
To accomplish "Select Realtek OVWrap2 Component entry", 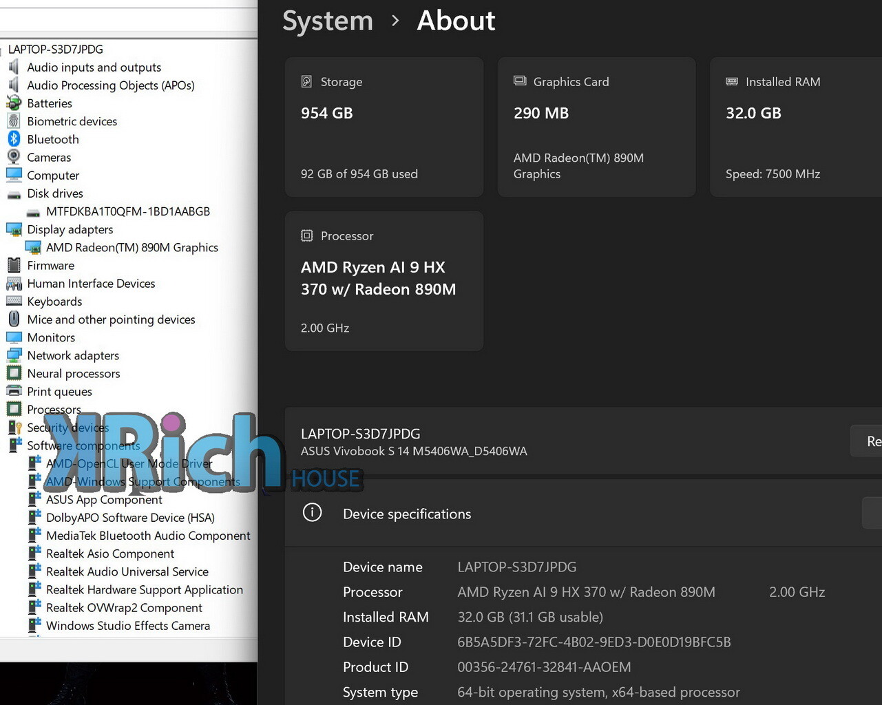I will click(124, 607).
